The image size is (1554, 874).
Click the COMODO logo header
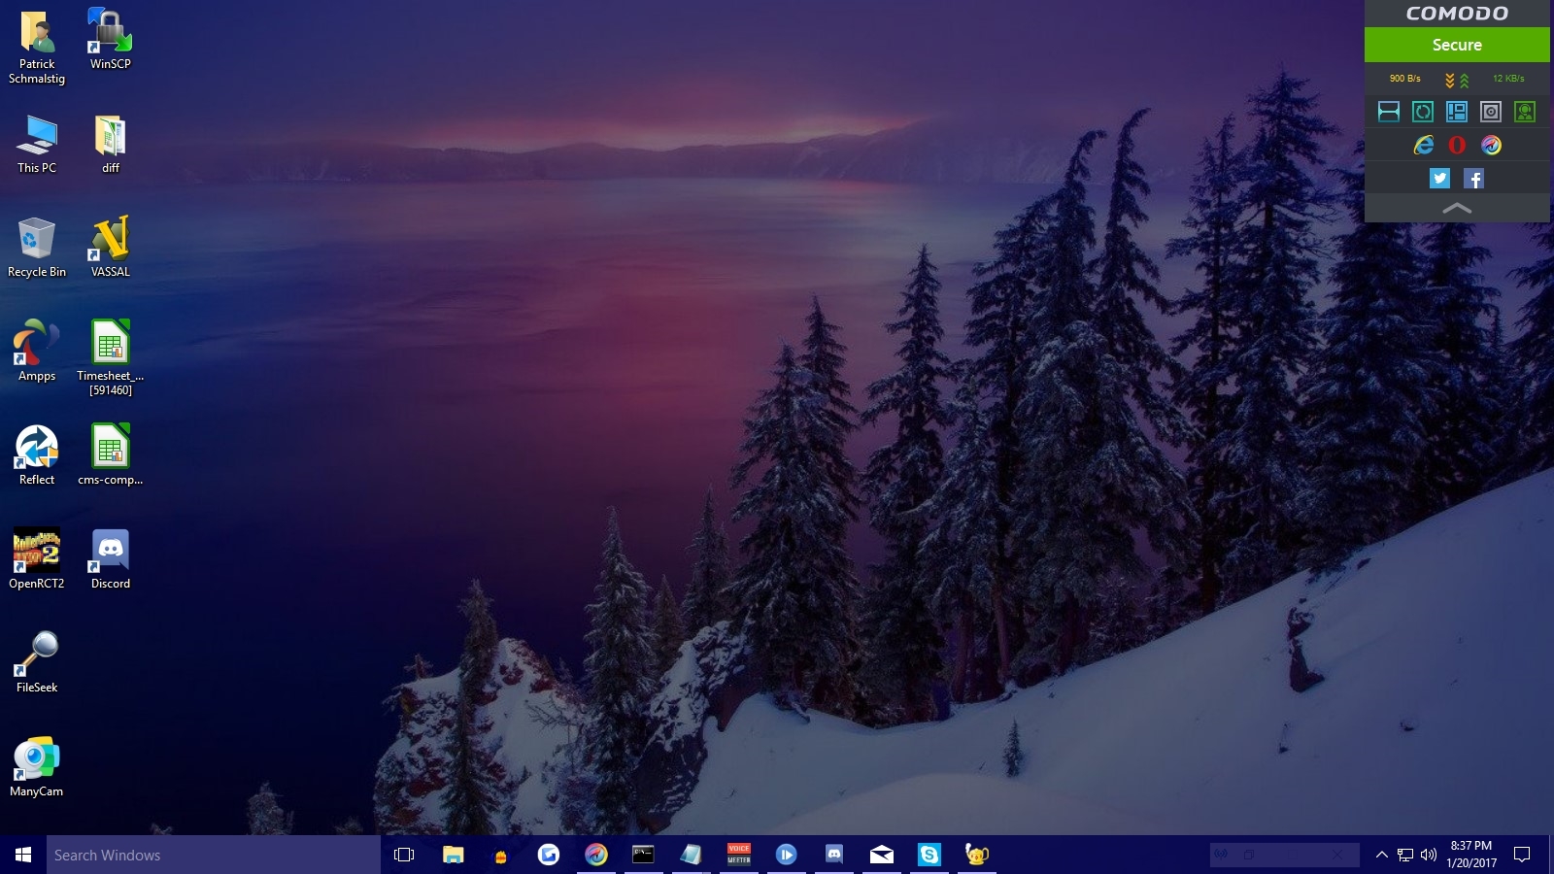coord(1457,14)
